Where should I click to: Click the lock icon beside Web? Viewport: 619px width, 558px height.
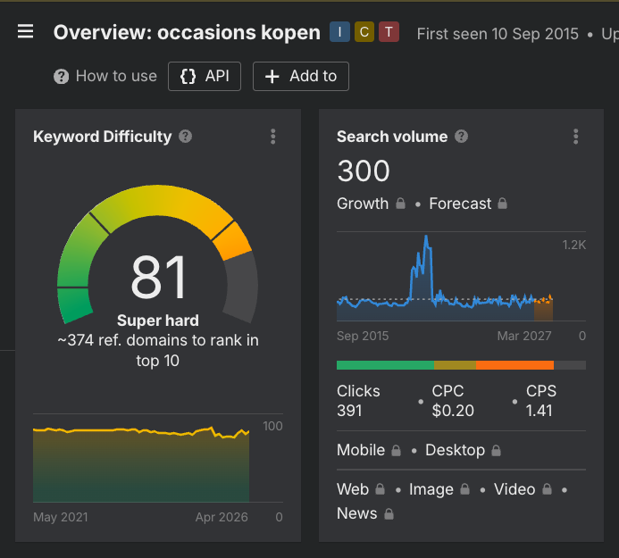tap(381, 489)
